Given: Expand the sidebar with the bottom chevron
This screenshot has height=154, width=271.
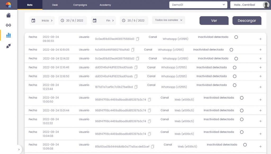Looking at the screenshot, I should click(19, 150).
